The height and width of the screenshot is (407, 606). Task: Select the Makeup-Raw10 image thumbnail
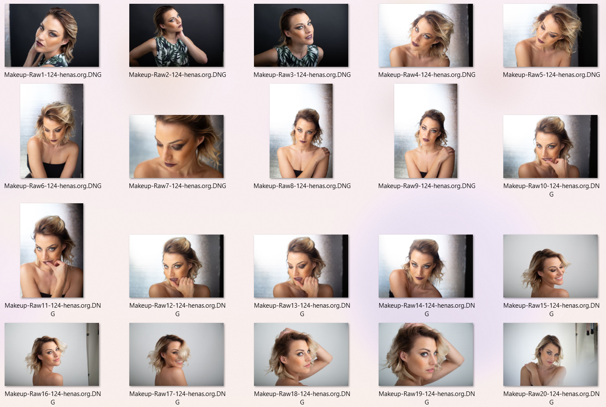(x=550, y=146)
